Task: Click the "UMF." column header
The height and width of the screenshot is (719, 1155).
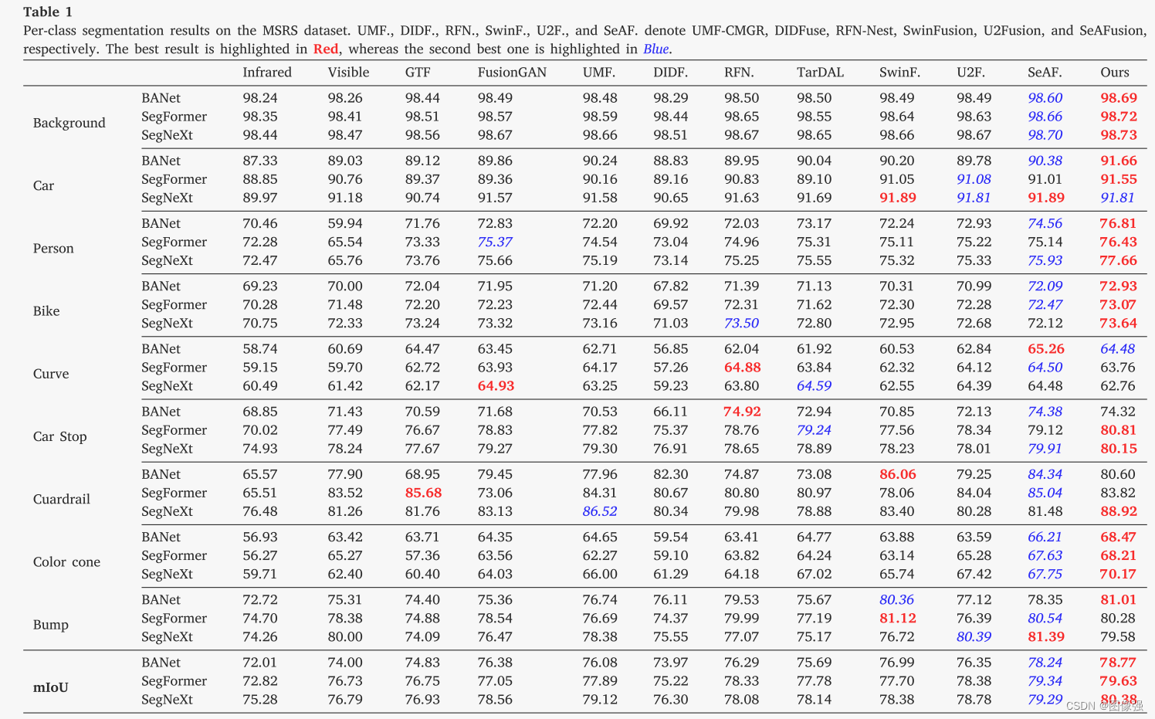Action: click(x=599, y=73)
